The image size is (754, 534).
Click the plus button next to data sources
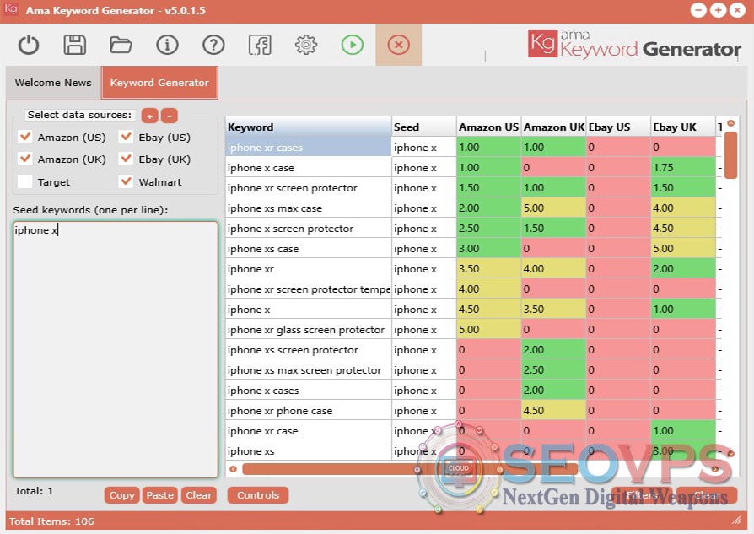[149, 116]
